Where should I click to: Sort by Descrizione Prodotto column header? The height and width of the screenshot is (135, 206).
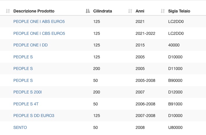click(x=34, y=11)
